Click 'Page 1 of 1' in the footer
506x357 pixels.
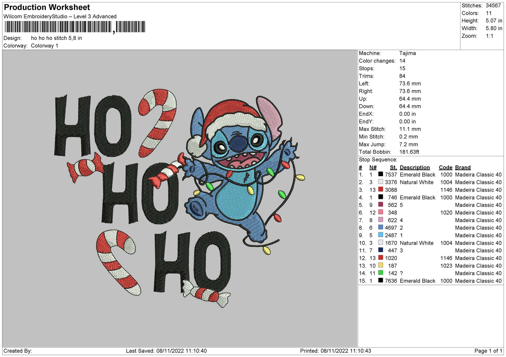(x=488, y=351)
